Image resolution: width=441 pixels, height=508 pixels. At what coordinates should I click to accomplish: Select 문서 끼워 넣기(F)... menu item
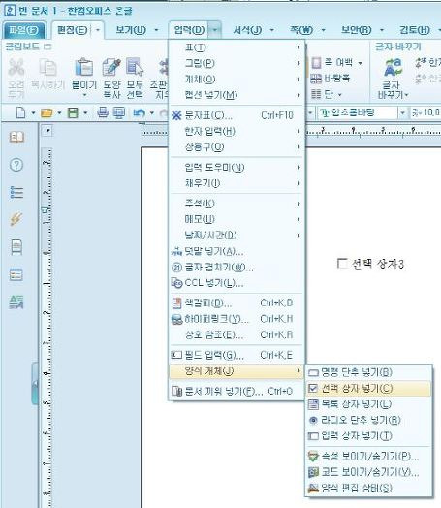tap(236, 392)
